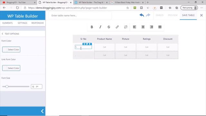Justify text alignment
Screen dimensions: 206x116
click(160, 27)
